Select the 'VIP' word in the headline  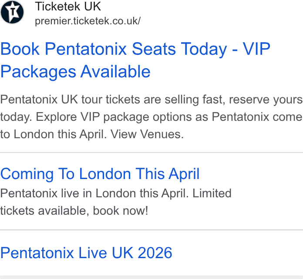(x=256, y=49)
